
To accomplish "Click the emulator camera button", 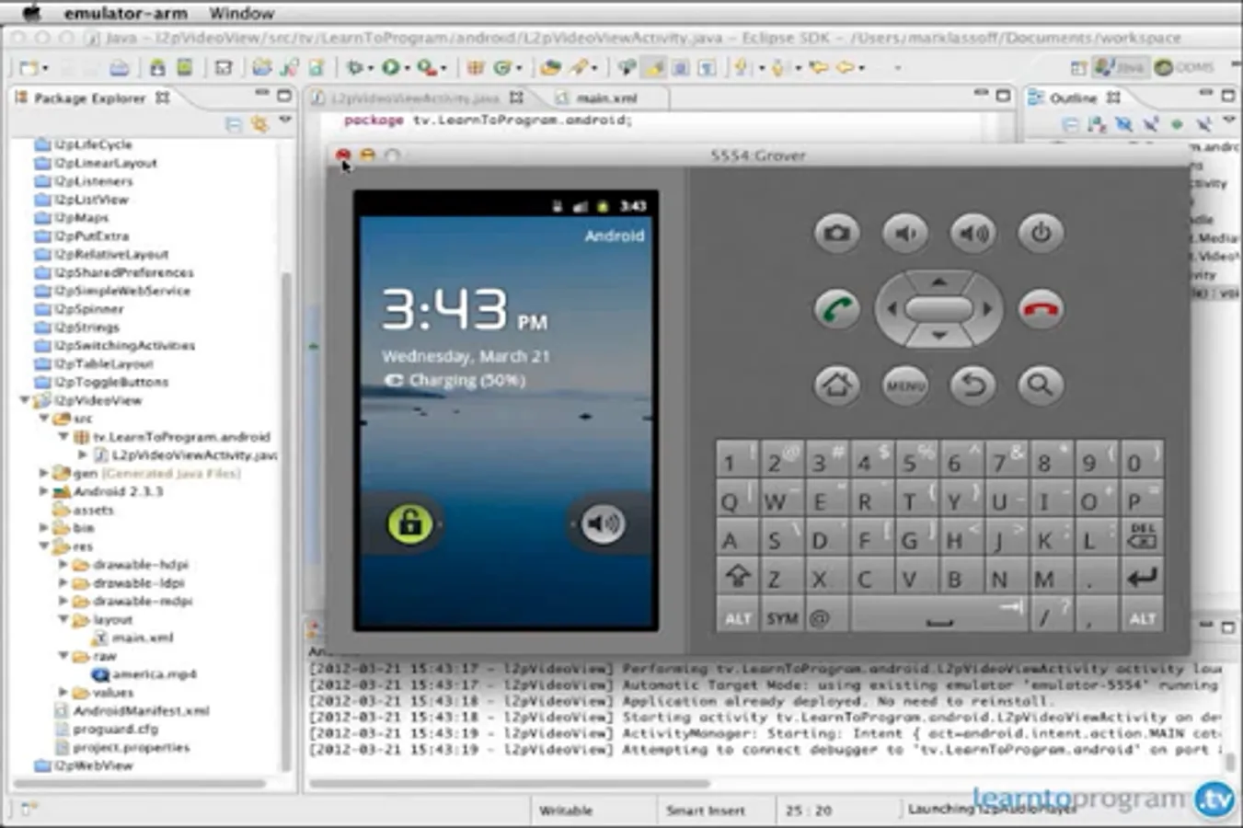I will coord(836,233).
